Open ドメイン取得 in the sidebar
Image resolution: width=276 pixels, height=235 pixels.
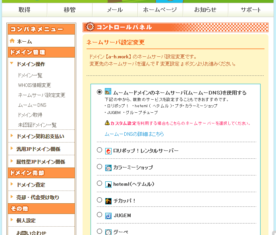[x=30, y=115]
